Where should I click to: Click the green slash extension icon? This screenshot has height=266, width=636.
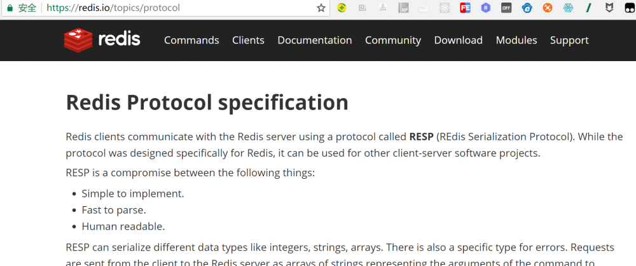click(589, 8)
